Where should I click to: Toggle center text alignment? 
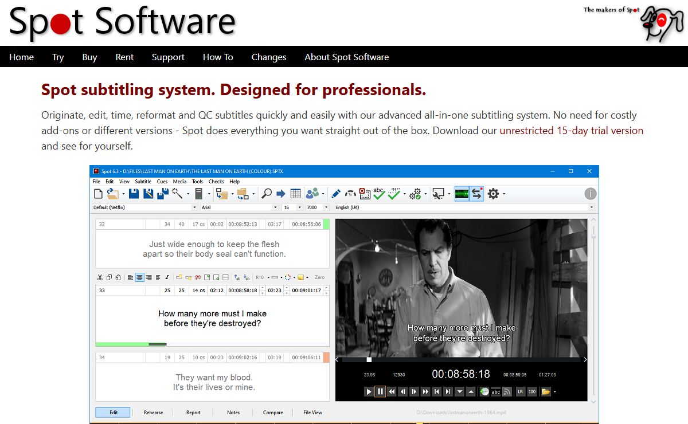pos(139,277)
